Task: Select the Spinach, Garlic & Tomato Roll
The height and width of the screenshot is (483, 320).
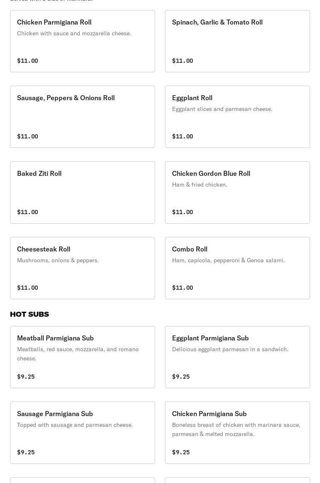Action: (237, 41)
